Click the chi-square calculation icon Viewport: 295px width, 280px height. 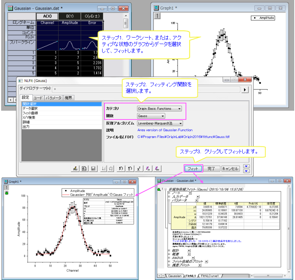tap(139, 168)
